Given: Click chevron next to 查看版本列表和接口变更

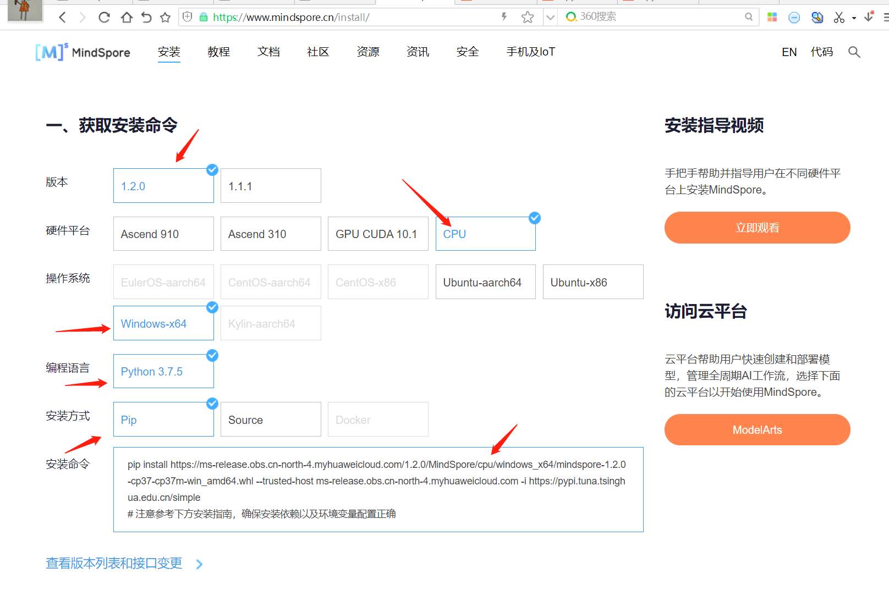Looking at the screenshot, I should [199, 564].
